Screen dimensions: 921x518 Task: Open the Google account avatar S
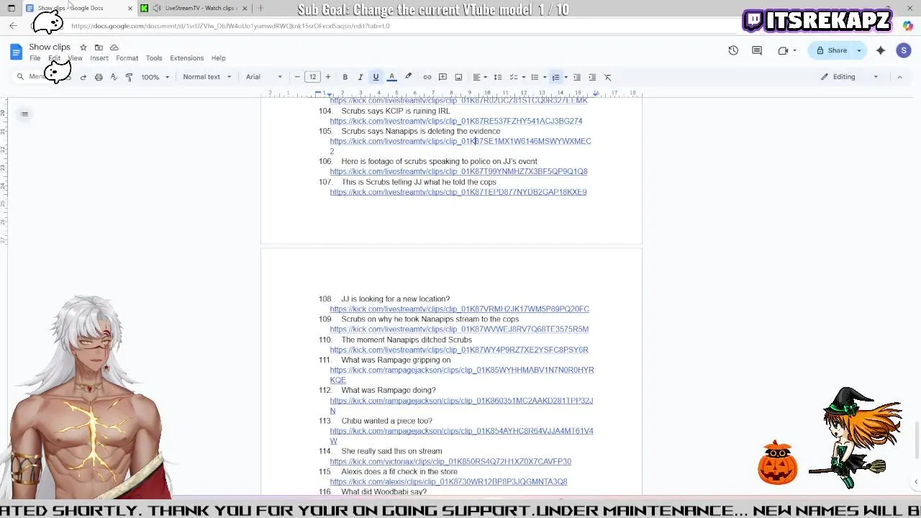point(904,50)
